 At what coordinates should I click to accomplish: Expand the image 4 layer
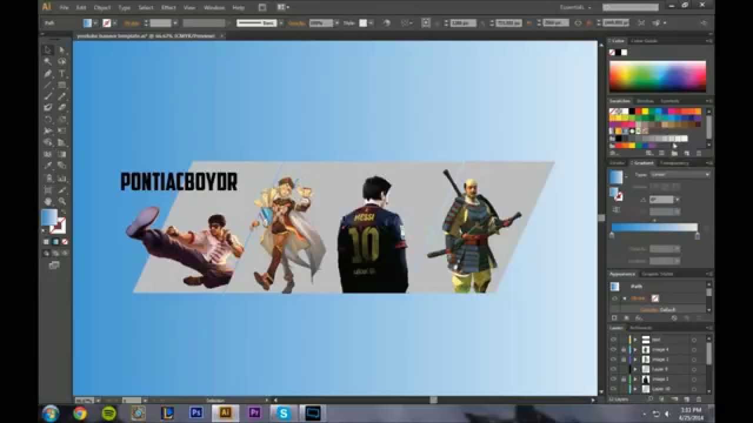pos(635,350)
